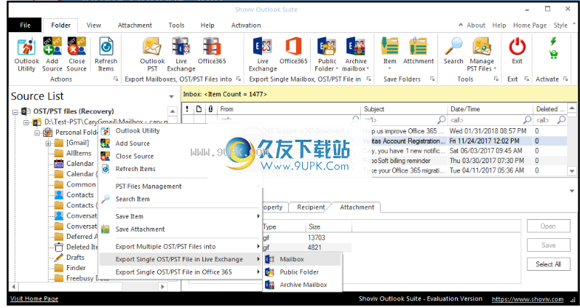Collapse OST/PST files (Recovery) tree node
Screen dimensions: 580x308
[15, 111]
